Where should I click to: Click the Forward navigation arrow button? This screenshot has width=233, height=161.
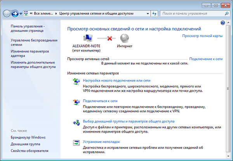[x=15, y=14]
